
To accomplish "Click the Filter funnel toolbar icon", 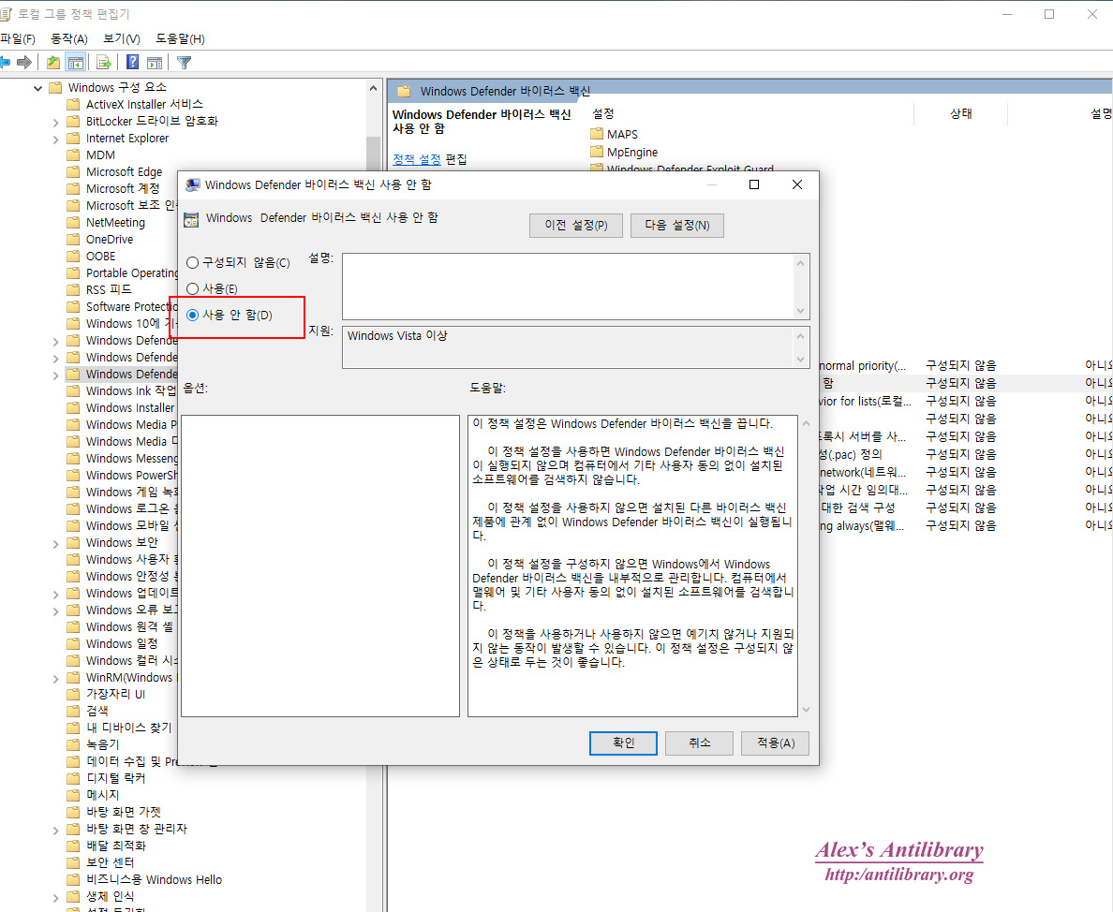I will pos(185,63).
